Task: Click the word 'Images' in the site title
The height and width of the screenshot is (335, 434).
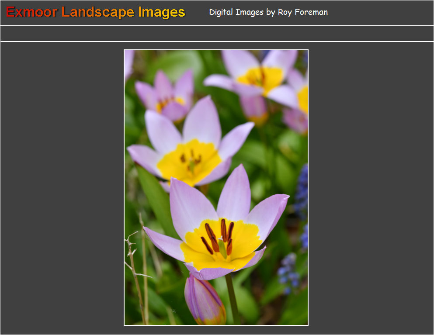Action: coord(161,12)
